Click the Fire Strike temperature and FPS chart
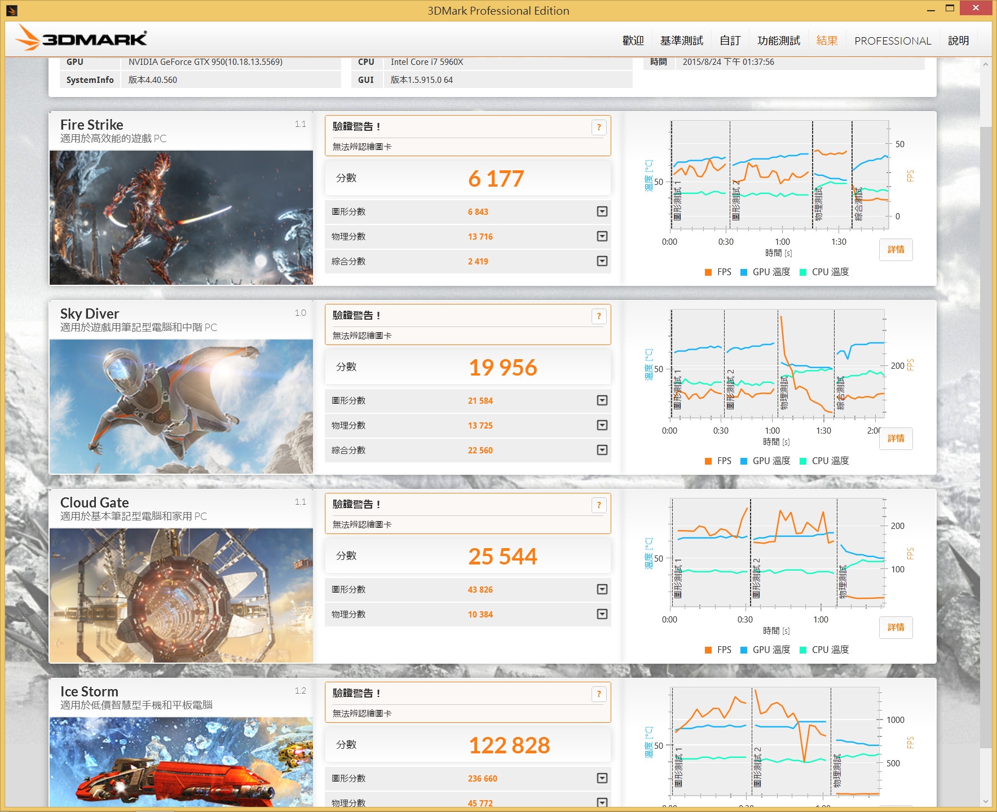Image resolution: width=997 pixels, height=812 pixels. tap(779, 175)
